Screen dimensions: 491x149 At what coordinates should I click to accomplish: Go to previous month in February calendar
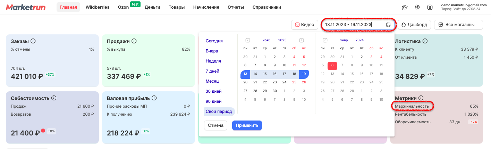[325, 40]
